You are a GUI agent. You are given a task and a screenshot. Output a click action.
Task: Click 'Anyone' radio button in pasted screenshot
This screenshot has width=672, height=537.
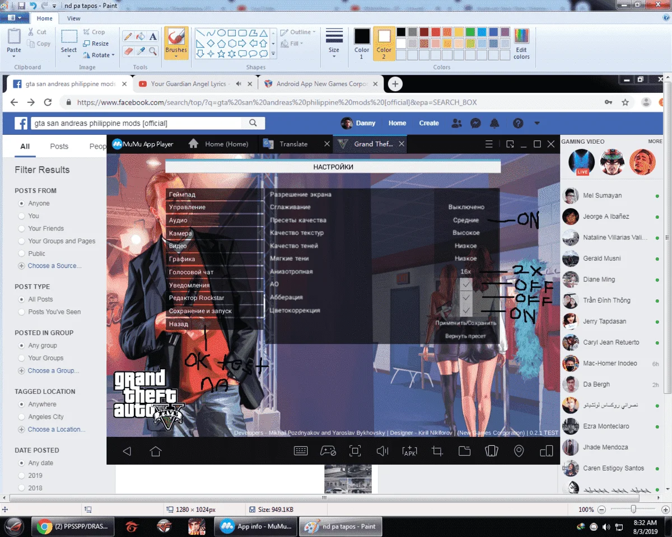click(22, 204)
